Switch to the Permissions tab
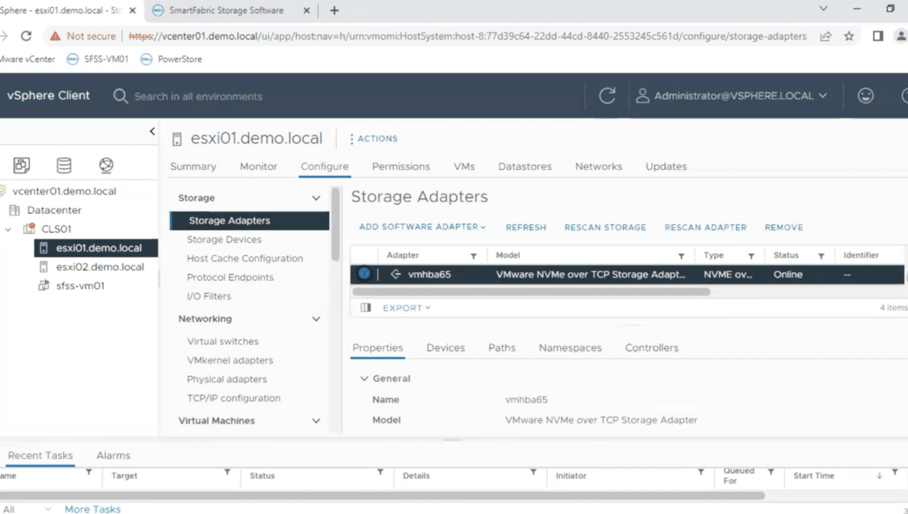908x514 pixels. tap(400, 167)
